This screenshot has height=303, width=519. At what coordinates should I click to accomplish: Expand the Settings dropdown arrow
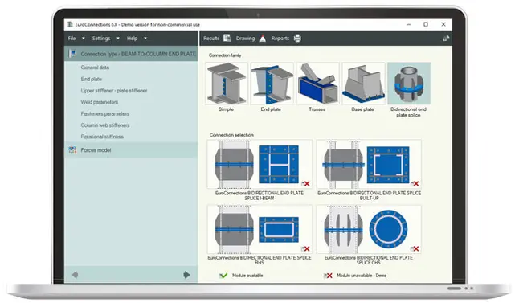[x=118, y=39]
